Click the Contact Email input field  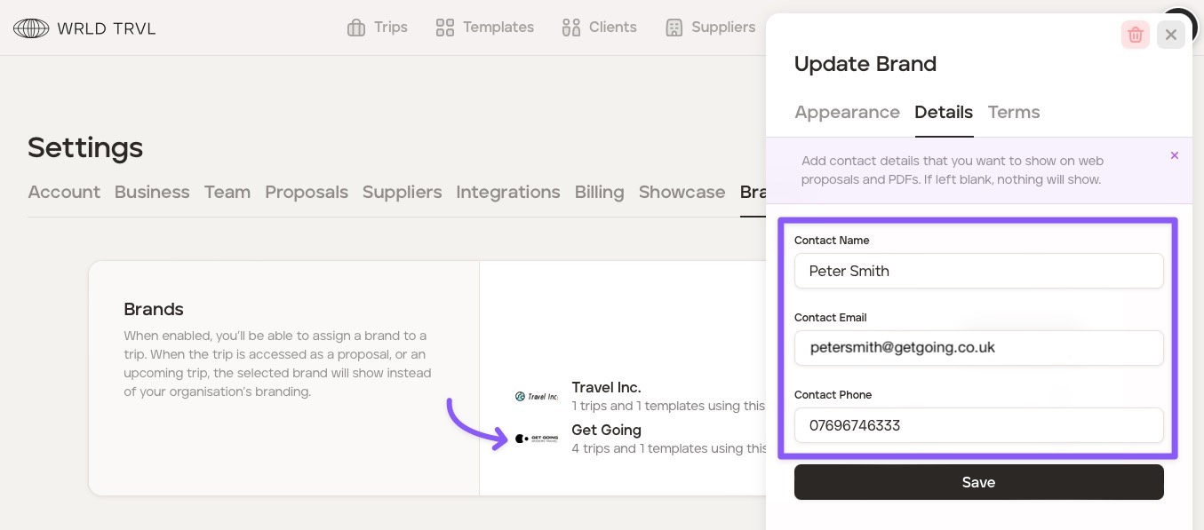[x=978, y=348]
